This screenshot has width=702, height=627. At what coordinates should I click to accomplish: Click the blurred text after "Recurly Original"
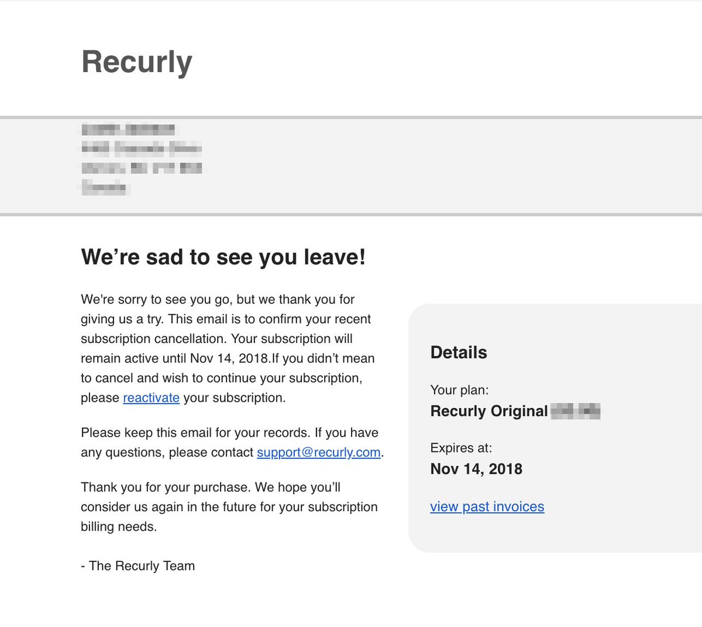(576, 411)
